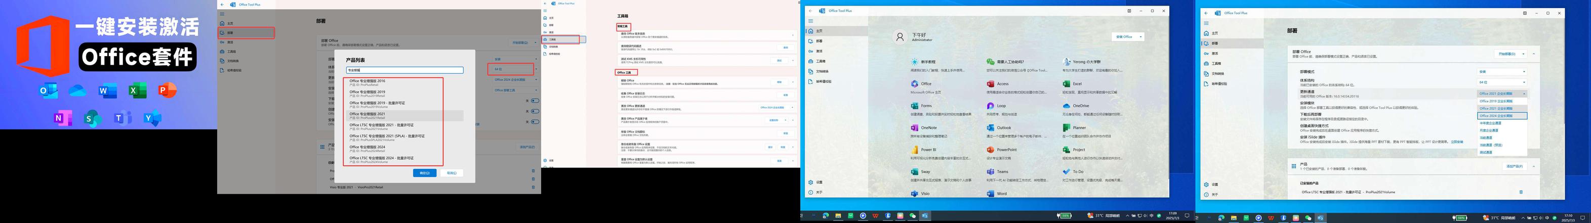
Task: Open the 部署模式 安装 dropdown in the rightmost window
Action: (x=1502, y=72)
